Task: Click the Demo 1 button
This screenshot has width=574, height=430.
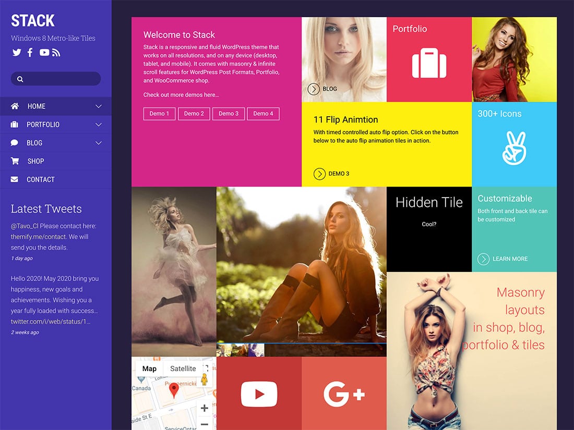Action: (x=159, y=114)
